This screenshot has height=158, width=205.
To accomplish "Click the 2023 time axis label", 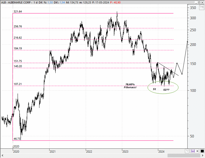I will (x=125, y=152).
